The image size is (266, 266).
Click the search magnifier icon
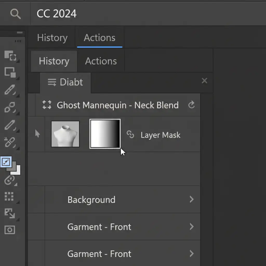tap(15, 14)
